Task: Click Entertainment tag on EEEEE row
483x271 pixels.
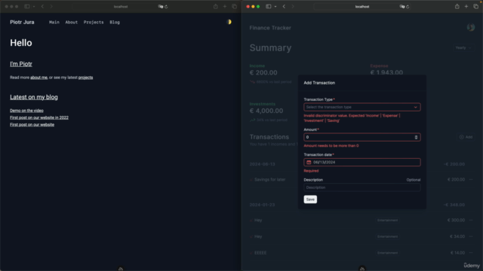Action: coord(387,253)
